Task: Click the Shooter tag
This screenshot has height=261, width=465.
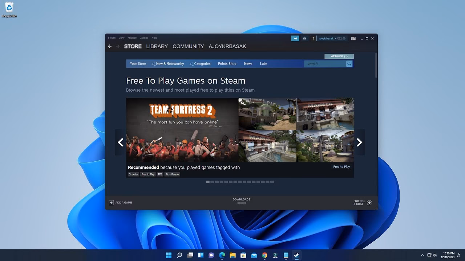Action: tap(134, 174)
